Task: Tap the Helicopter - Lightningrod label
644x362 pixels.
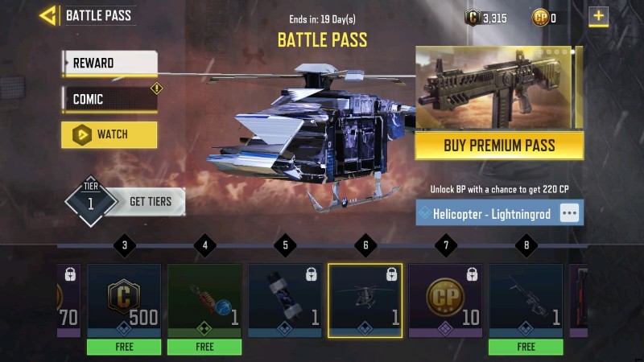Action: click(x=492, y=214)
